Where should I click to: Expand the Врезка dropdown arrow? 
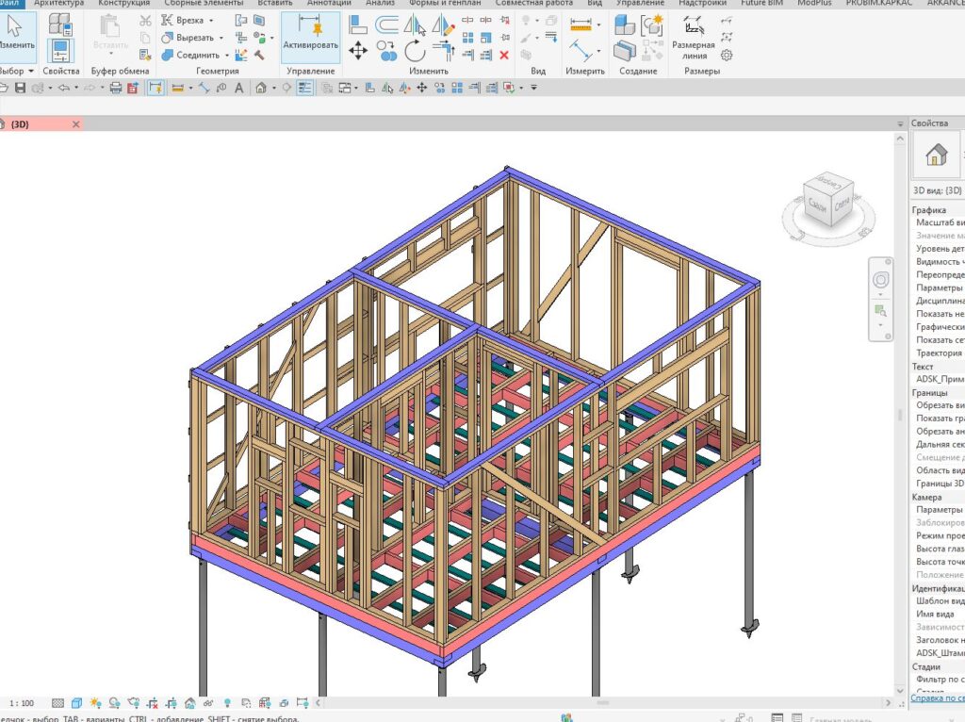[x=211, y=21]
